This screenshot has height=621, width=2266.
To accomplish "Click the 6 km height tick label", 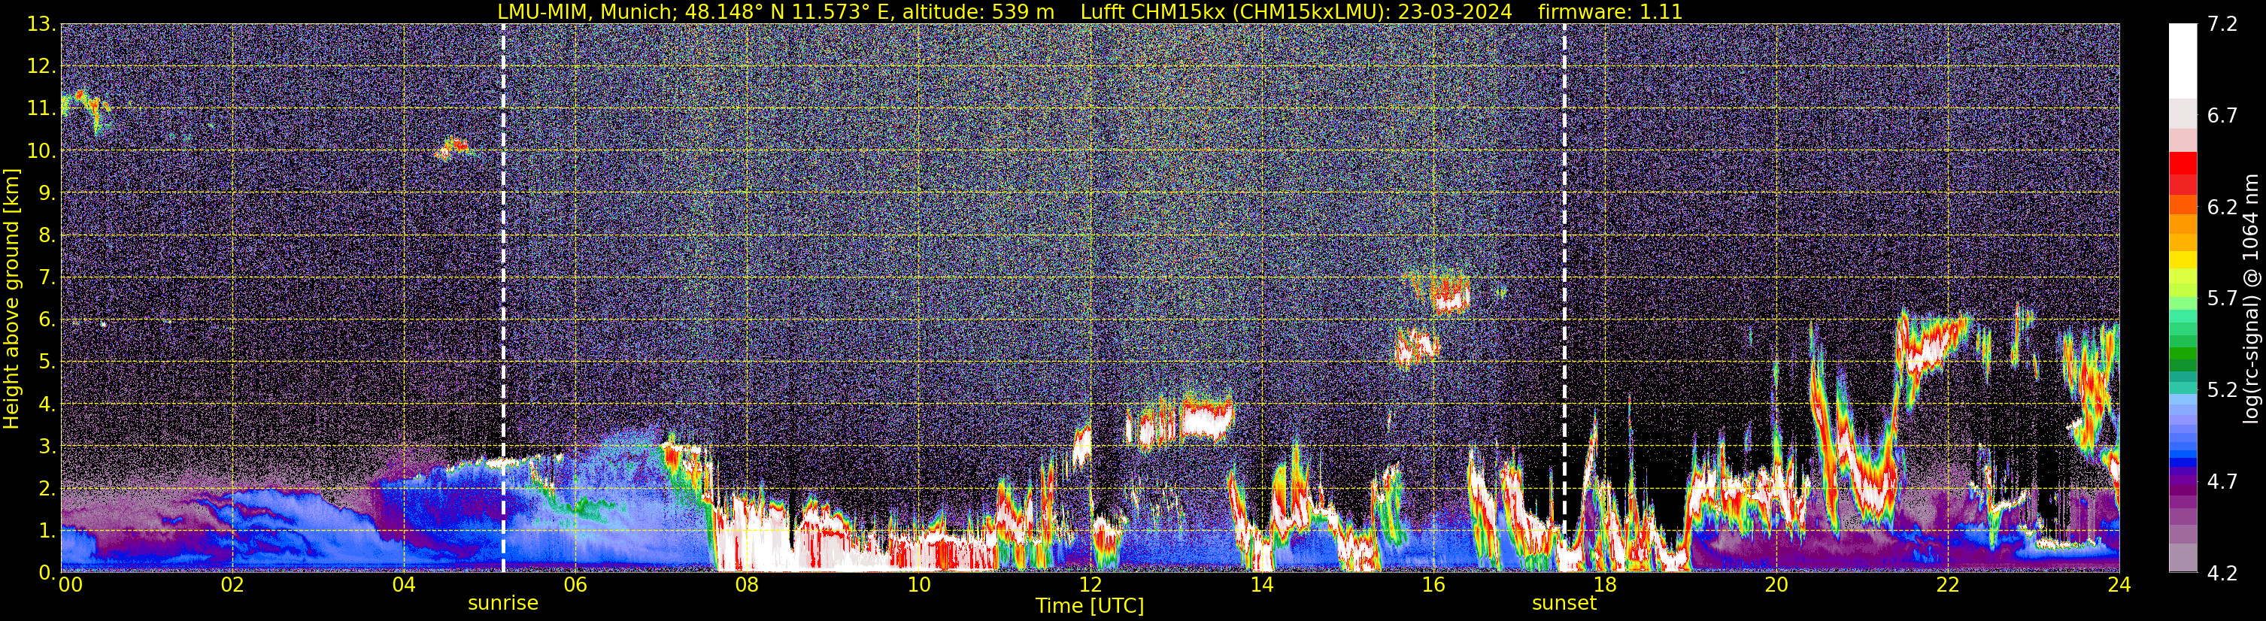I will 47,320.
